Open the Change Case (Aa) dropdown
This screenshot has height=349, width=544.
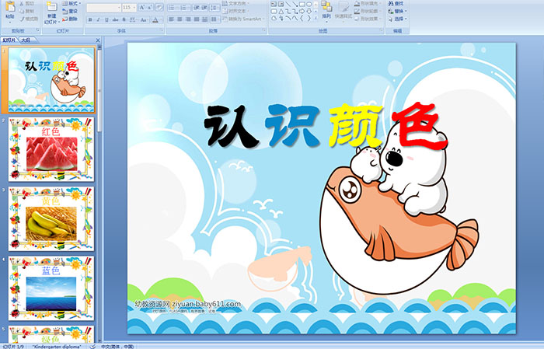tap(144, 19)
